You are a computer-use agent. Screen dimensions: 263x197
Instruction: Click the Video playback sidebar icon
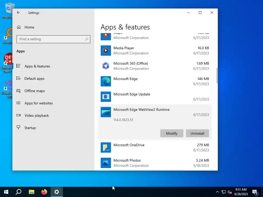click(x=18, y=115)
